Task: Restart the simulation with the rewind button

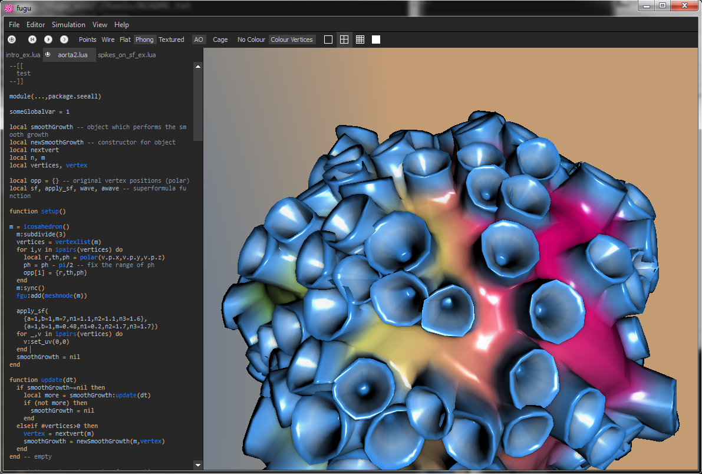Action: click(x=32, y=39)
